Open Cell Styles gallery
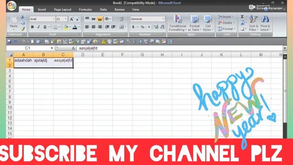The image size is (293, 165). 208,23
